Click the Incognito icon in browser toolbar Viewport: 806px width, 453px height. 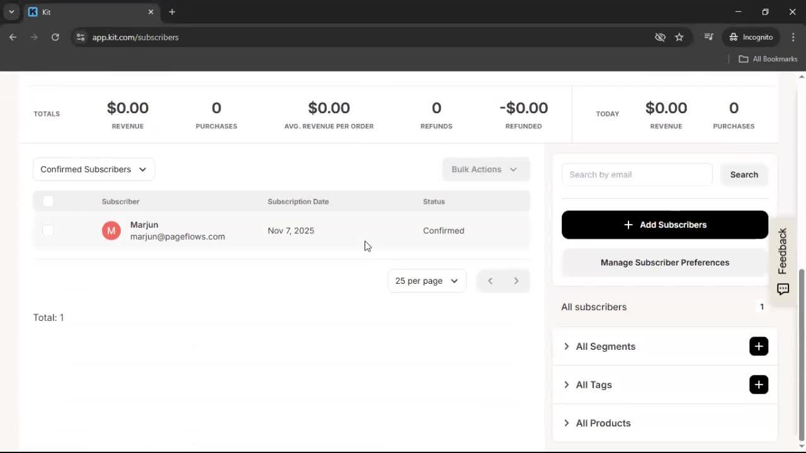coord(734,37)
